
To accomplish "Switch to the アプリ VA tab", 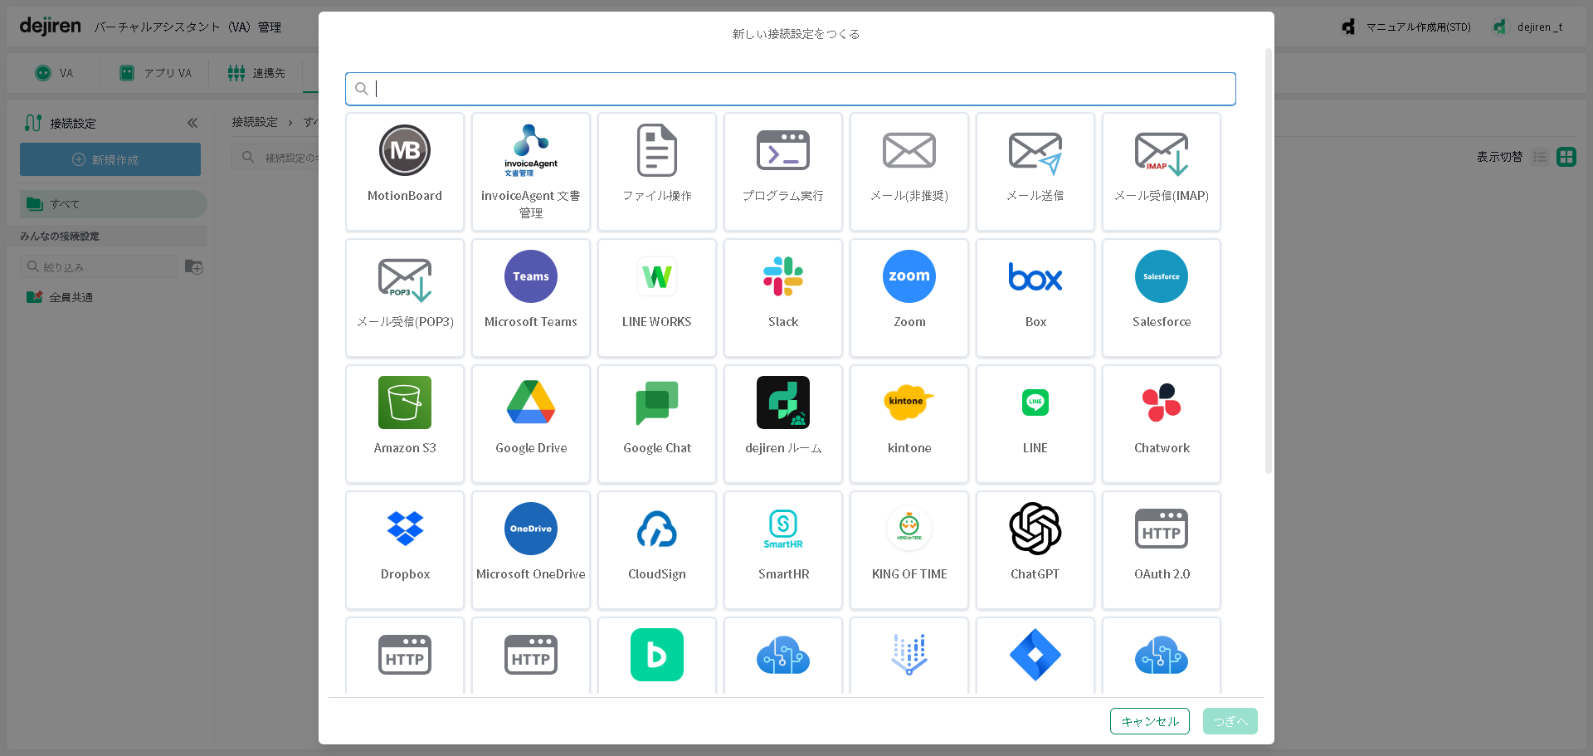I will point(156,73).
